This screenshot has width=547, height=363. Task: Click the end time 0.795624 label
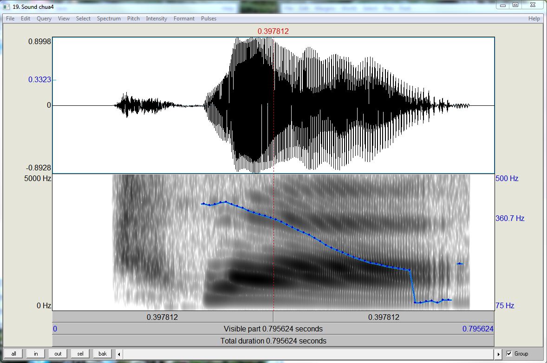point(478,329)
